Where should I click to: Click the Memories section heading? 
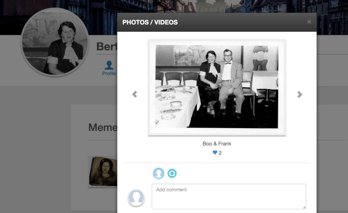[103, 127]
